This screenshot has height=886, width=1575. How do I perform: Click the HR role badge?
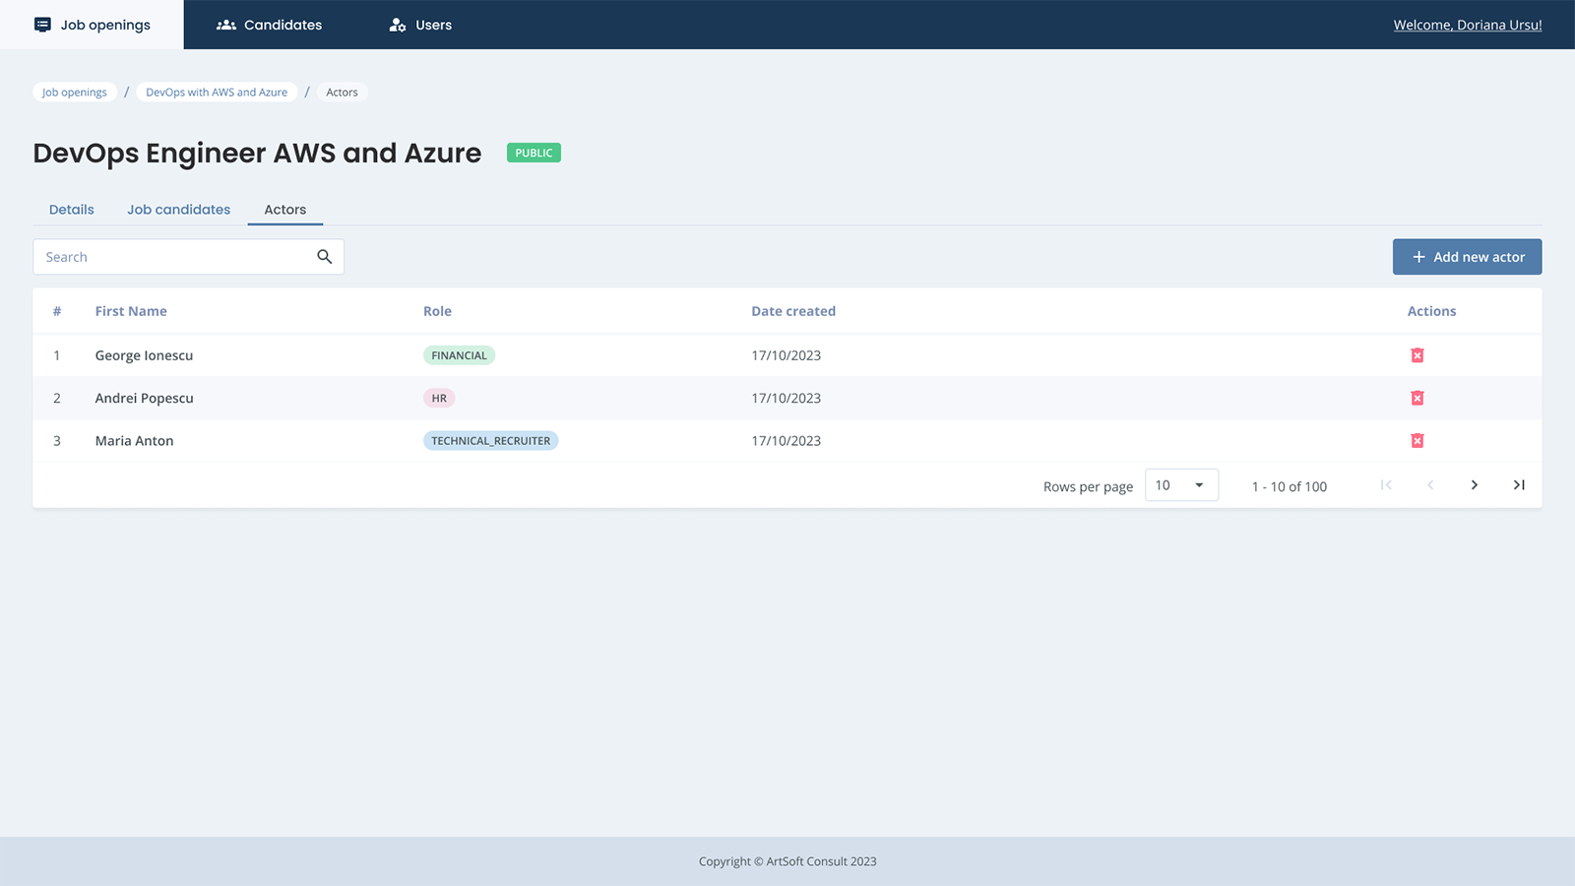click(439, 398)
